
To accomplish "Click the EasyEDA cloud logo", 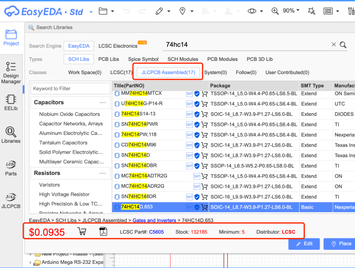I will coord(12,11).
